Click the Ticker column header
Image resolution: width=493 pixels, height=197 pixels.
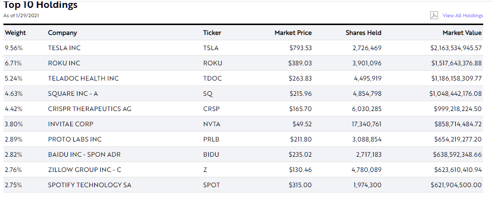click(212, 33)
